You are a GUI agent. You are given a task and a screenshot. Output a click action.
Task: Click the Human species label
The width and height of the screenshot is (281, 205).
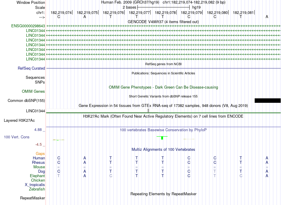coord(39,158)
